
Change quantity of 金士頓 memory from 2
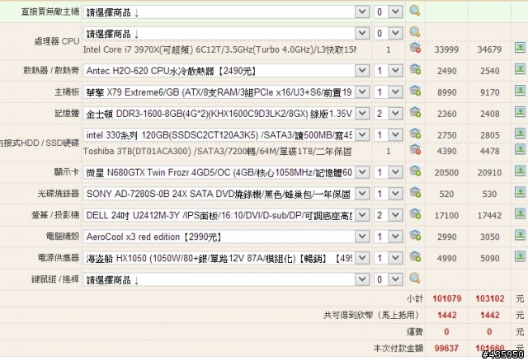pos(389,114)
